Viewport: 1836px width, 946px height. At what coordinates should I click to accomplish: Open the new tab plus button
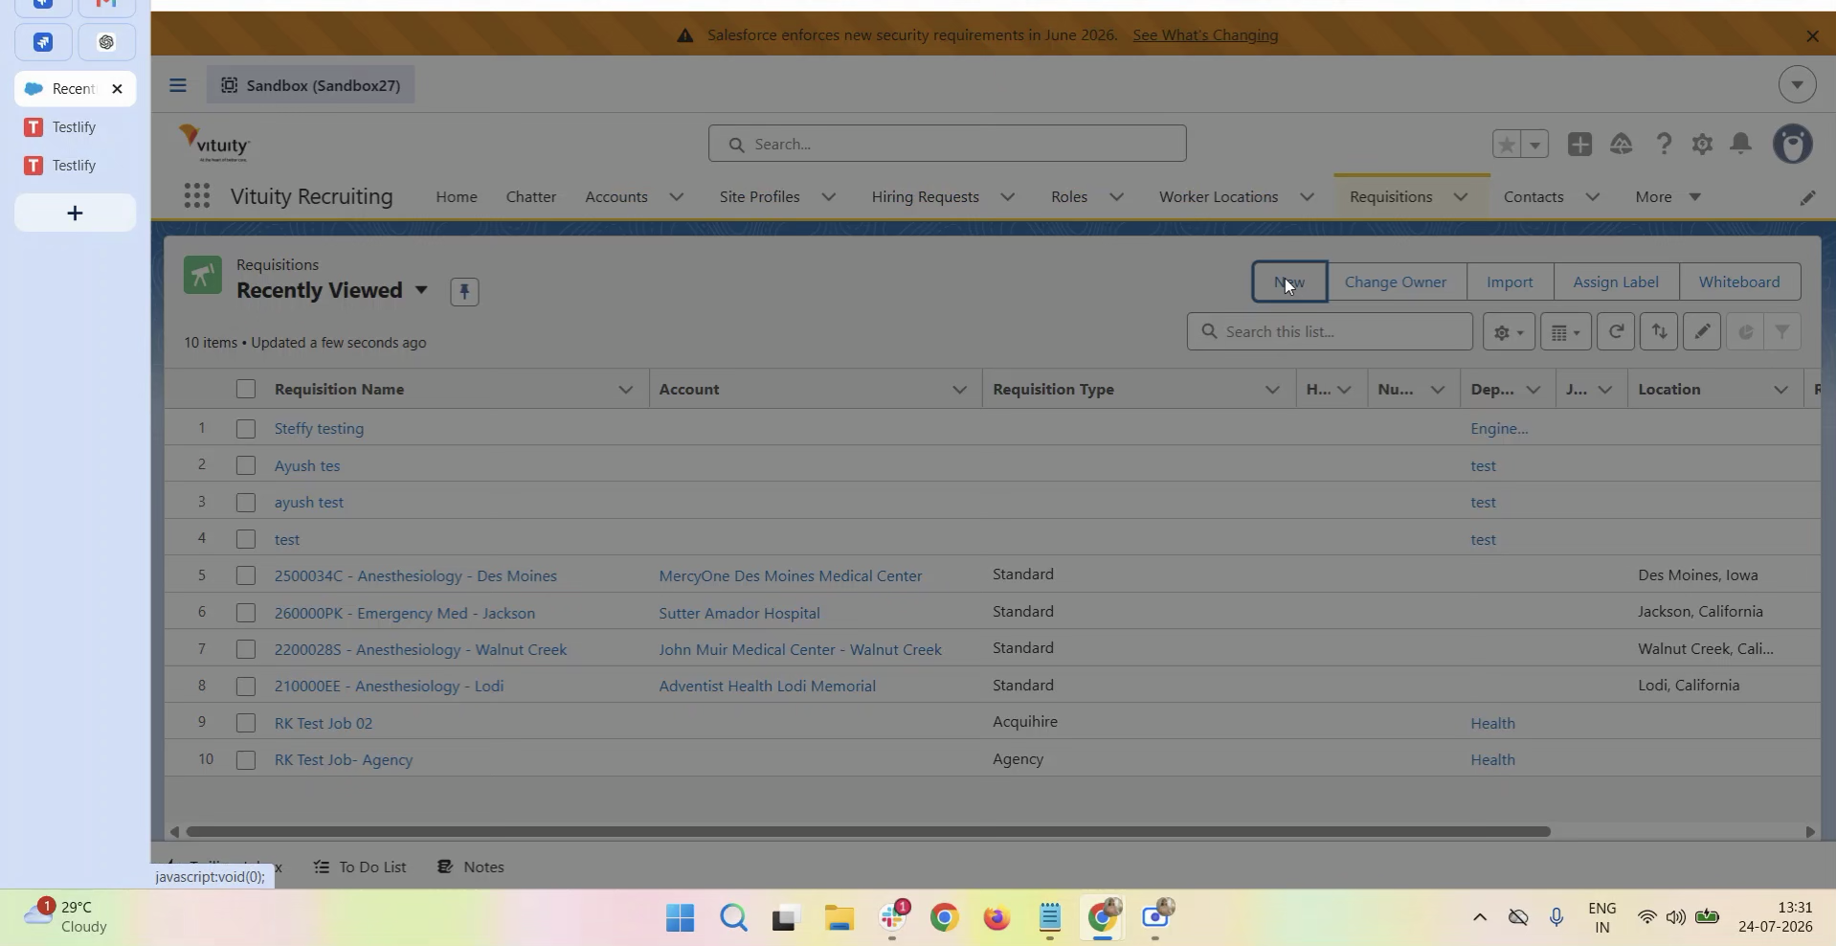(75, 213)
